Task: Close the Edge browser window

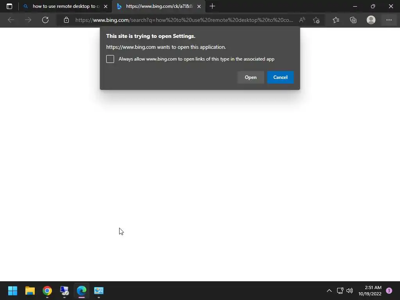Action: [391, 6]
